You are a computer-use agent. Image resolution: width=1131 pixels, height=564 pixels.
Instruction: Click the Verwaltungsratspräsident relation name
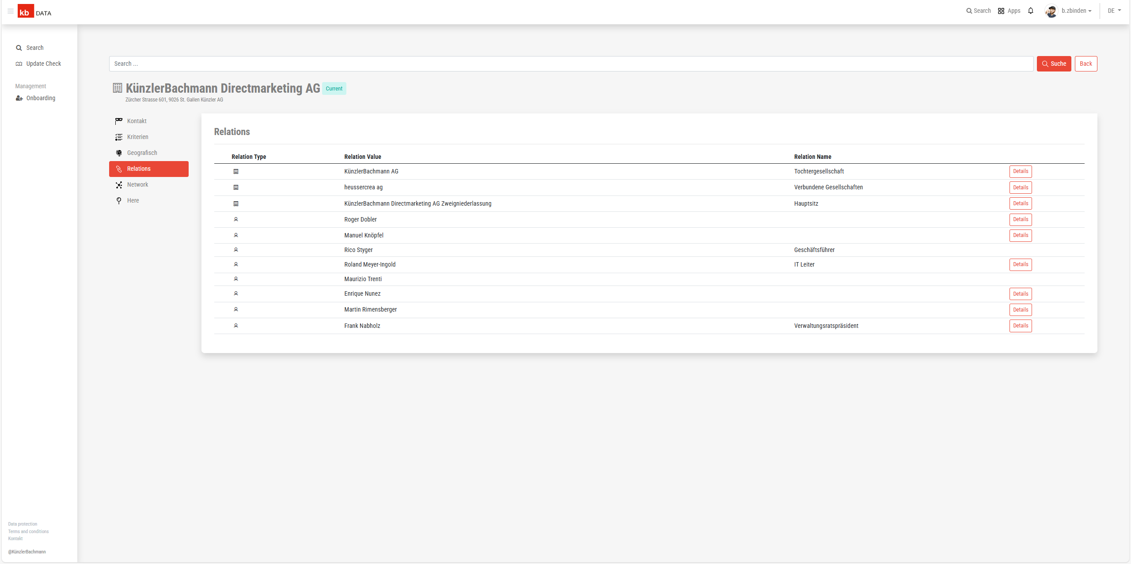coord(826,326)
